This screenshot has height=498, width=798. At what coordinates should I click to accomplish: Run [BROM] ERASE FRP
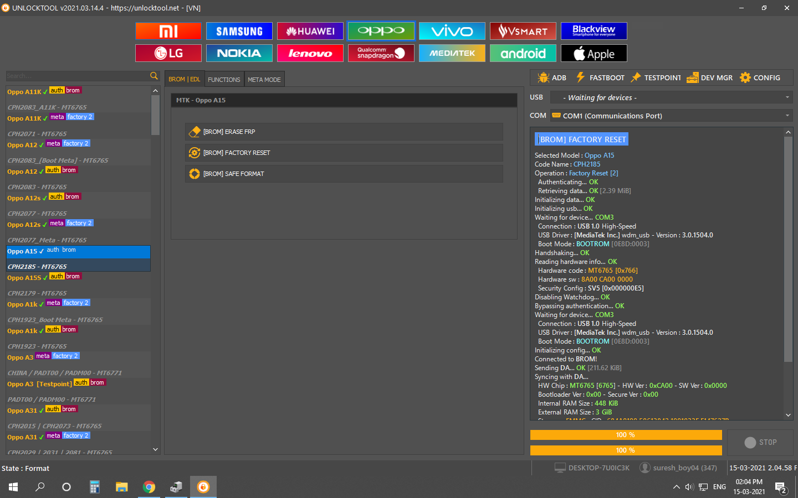(344, 132)
